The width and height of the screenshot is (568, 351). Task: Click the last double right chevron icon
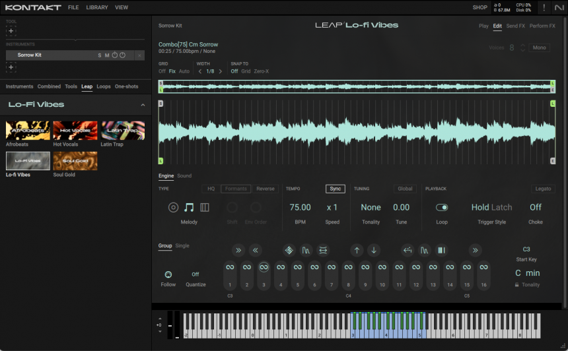(475, 250)
